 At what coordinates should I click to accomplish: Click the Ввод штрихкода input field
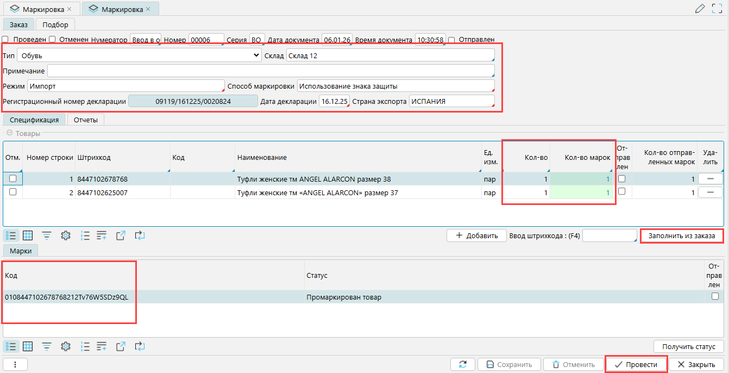(608, 235)
